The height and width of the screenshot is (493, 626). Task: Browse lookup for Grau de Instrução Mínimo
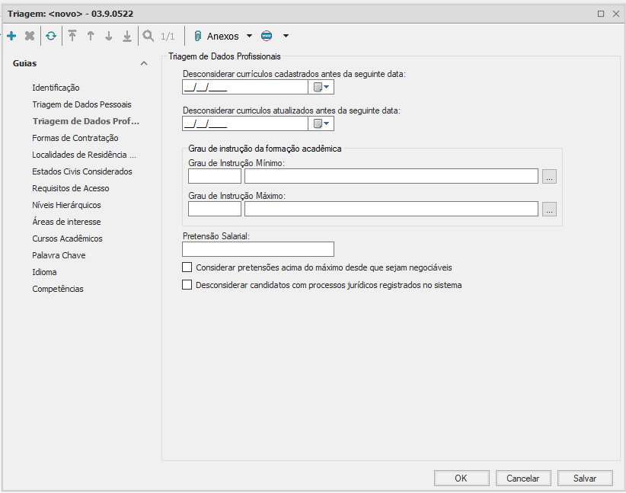point(550,177)
